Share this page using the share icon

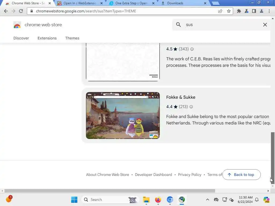coord(220,11)
